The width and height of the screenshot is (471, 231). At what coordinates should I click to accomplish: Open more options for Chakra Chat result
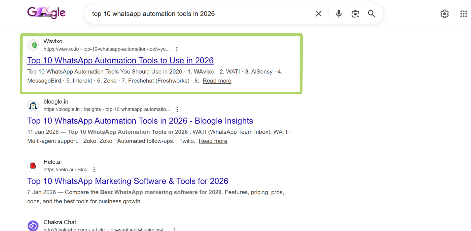tap(174, 229)
